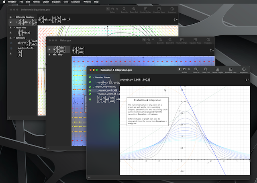
Task: Open the Edit menu
Action: [28, 2]
